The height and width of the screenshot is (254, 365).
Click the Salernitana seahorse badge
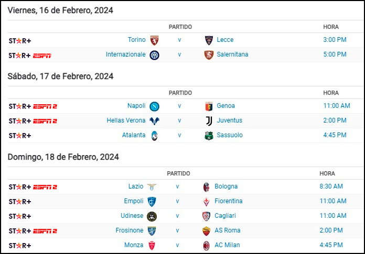click(x=209, y=55)
